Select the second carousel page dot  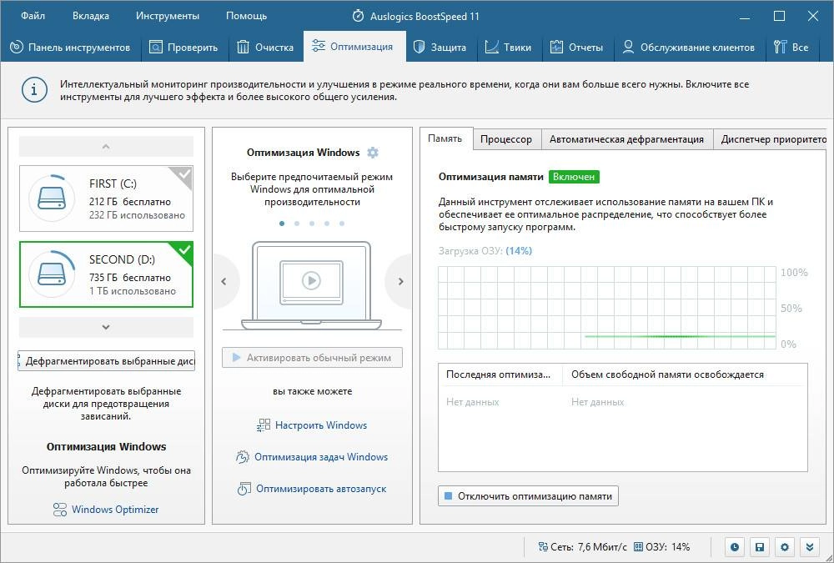tap(297, 224)
